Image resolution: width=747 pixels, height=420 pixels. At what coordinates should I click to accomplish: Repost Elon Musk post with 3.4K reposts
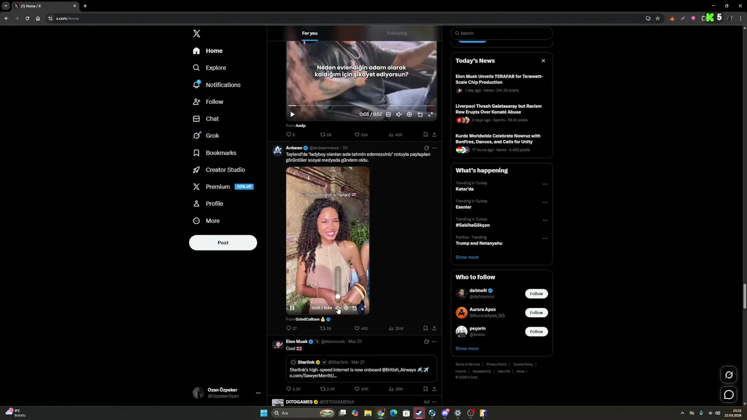tap(327, 389)
